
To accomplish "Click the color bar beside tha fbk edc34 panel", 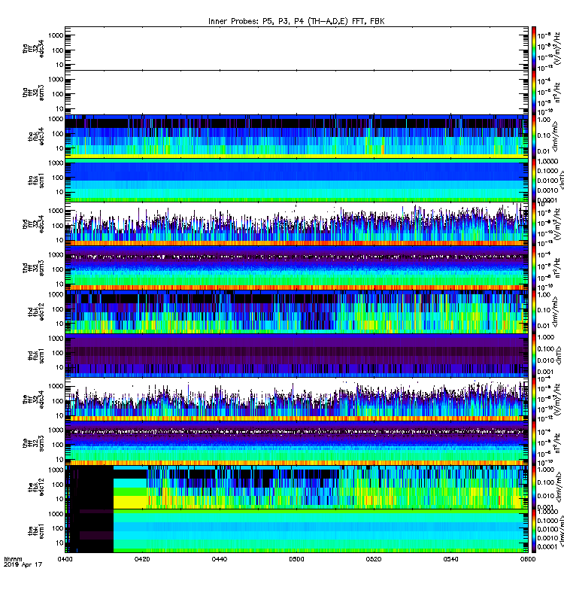I will coord(533,136).
